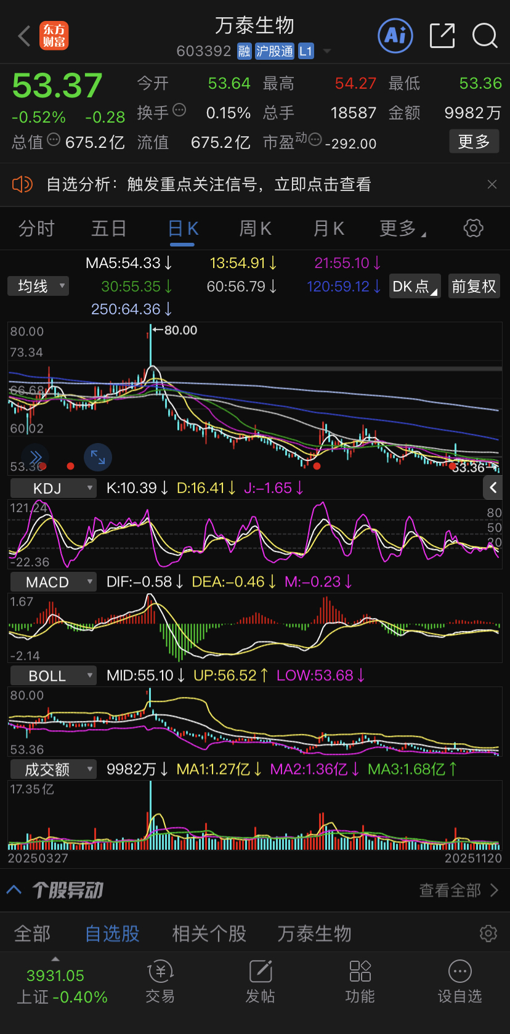This screenshot has width=510, height=1034.
Task: Open 功能 functions icon
Action: [360, 982]
